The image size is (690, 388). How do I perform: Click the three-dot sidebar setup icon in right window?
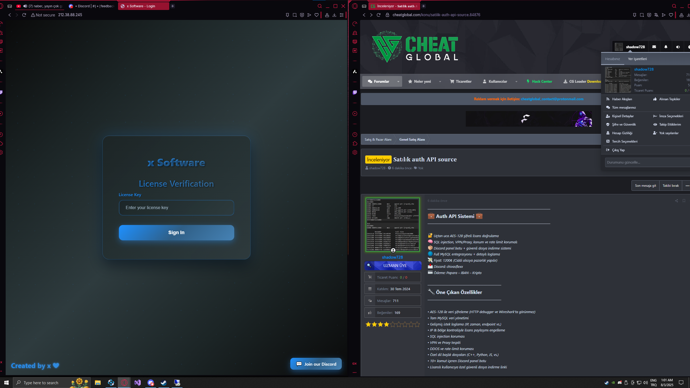(354, 373)
